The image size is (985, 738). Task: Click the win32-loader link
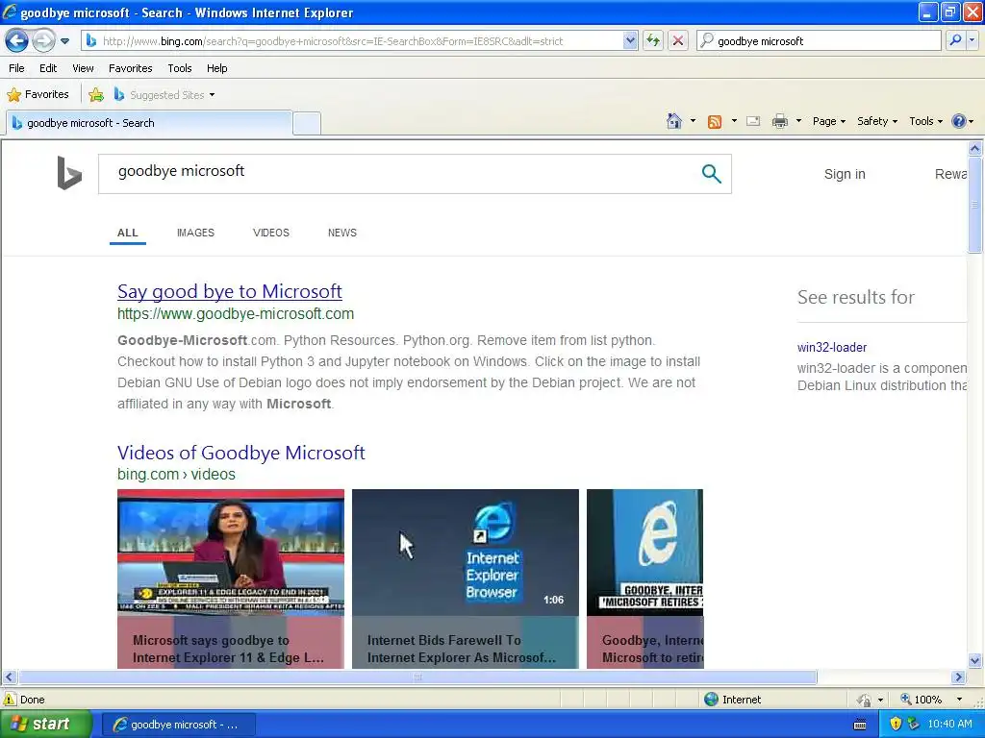[x=832, y=348]
